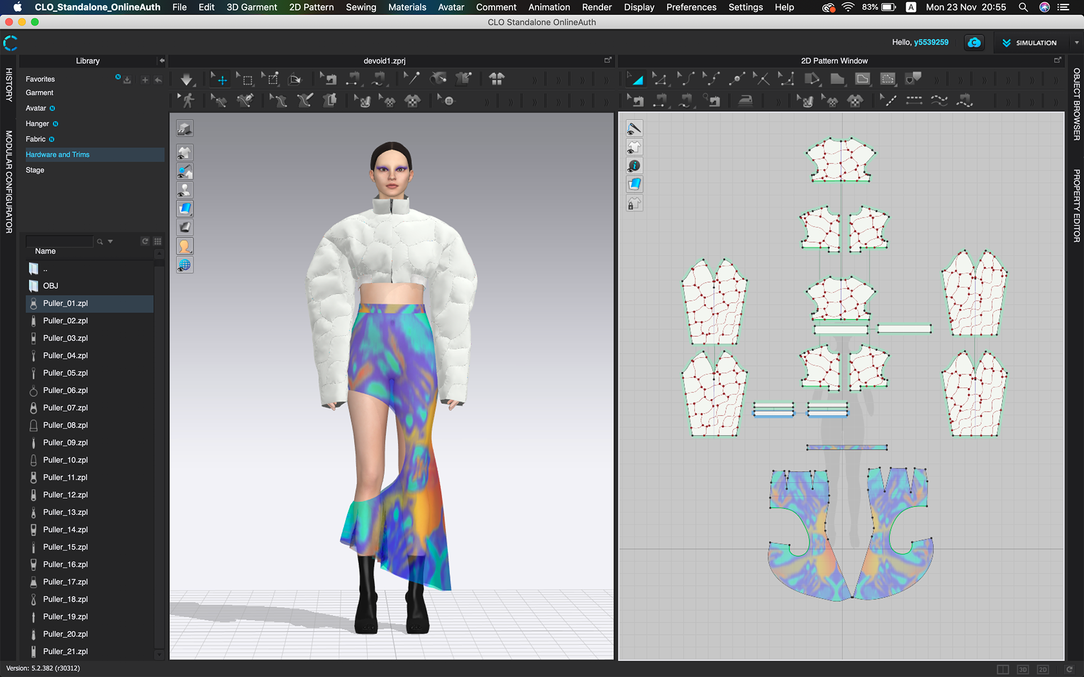Click the CLO logo in top-left corner
Screen dimensions: 1084x677
click(x=10, y=43)
